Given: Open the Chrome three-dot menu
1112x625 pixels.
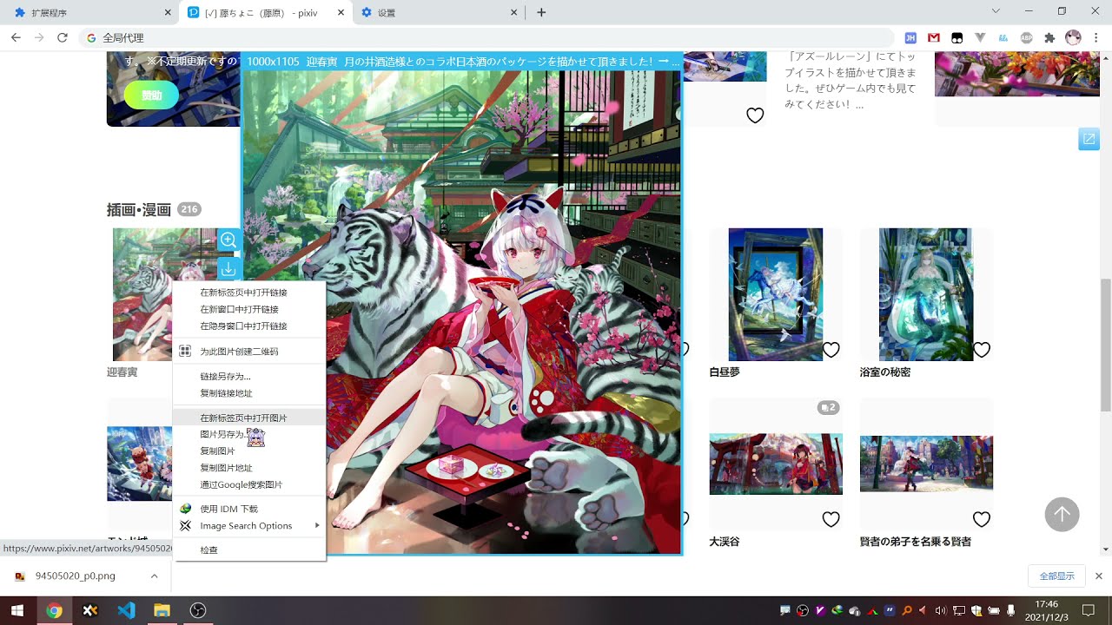Looking at the screenshot, I should tap(1096, 37).
